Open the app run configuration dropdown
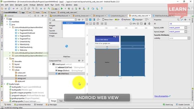Image resolution: width=194 pixels, height=109 pixels. tap(55, 9)
